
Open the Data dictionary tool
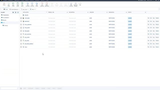[71, 4]
